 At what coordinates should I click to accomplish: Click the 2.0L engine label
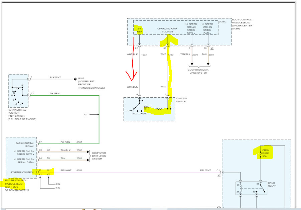click(58, 184)
